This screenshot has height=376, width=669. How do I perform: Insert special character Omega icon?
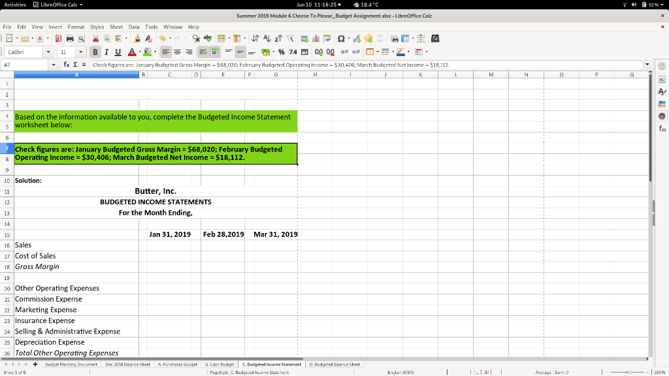tap(341, 39)
